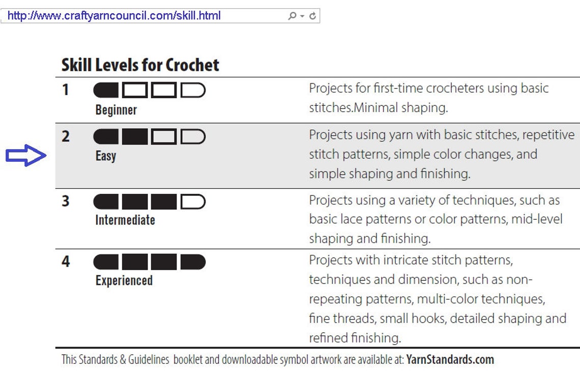580x372 pixels.
Task: Click the craftyarncouncil.com URL field
Action: tap(160, 16)
